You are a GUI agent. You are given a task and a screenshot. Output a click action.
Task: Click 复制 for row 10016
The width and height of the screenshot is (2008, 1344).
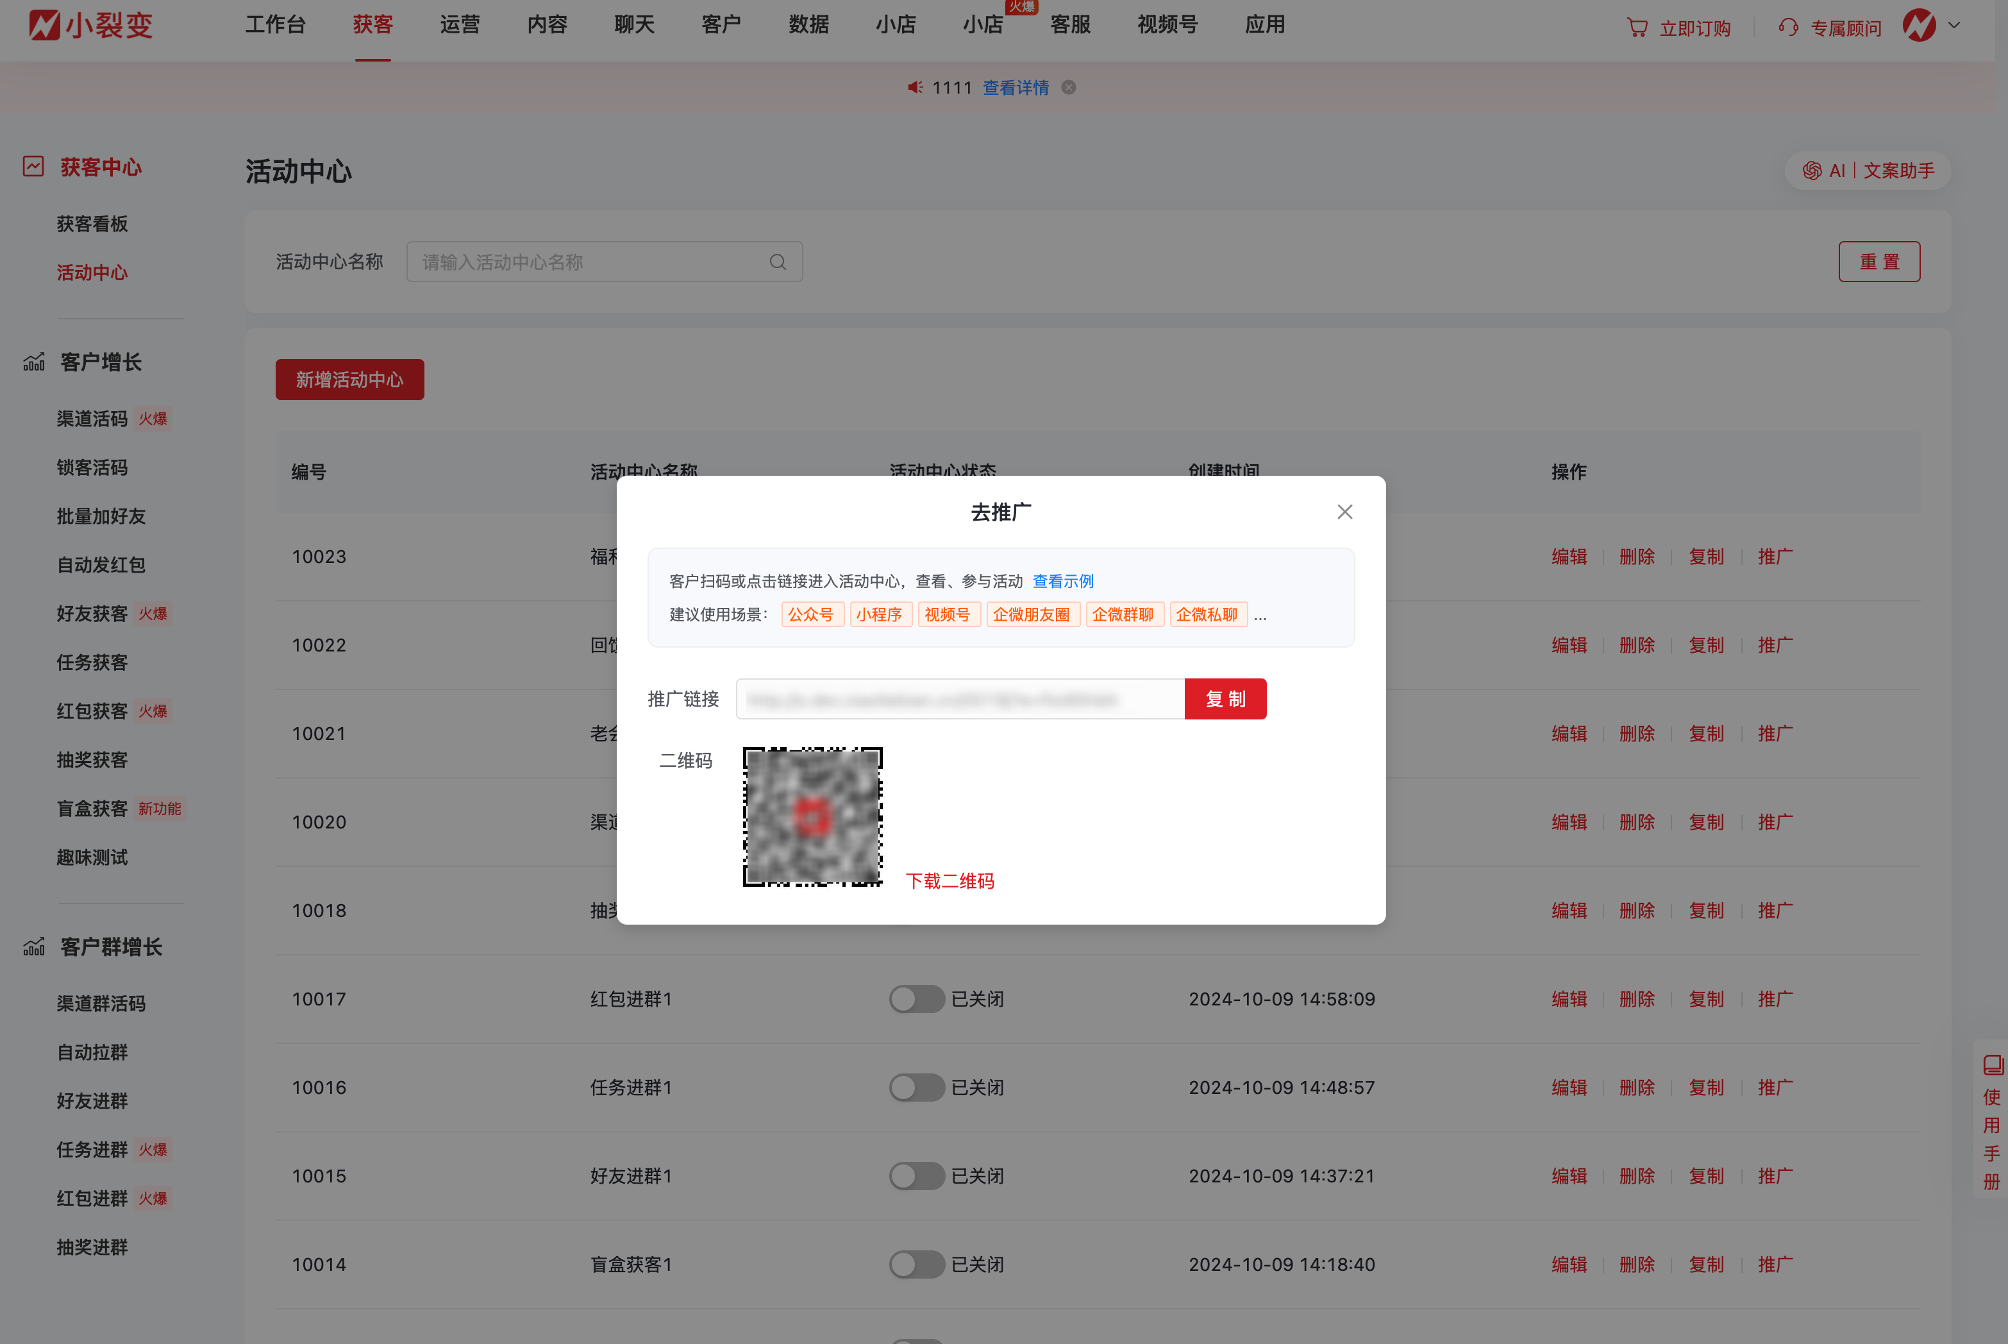[1705, 1087]
